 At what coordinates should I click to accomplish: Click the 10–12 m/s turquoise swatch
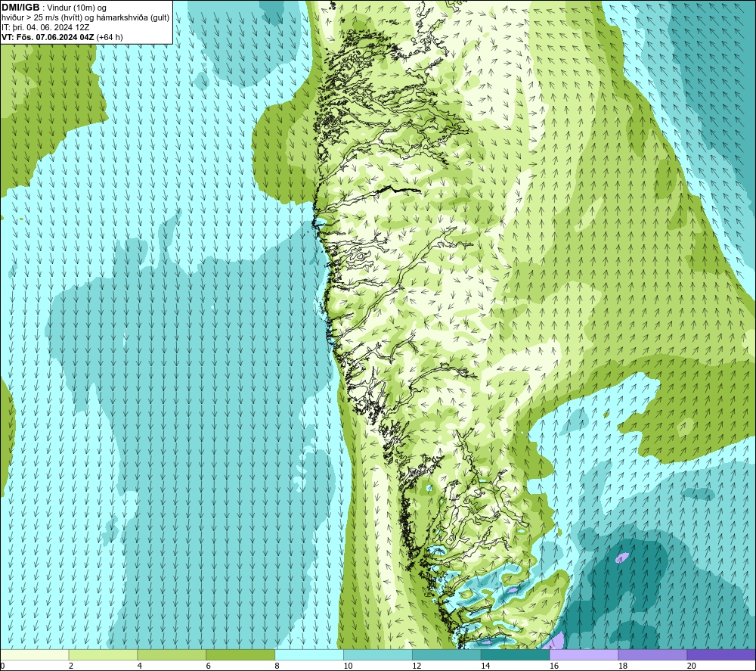click(x=378, y=655)
